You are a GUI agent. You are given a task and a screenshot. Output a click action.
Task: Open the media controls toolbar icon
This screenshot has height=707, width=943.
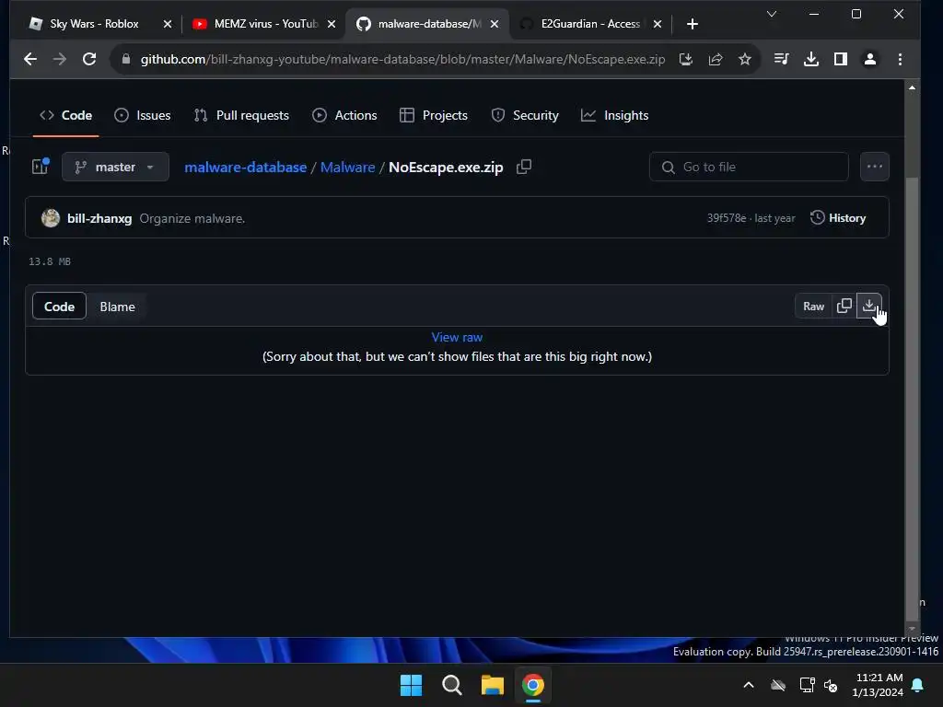point(781,59)
